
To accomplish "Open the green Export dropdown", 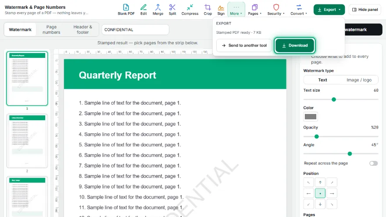I will coord(329,10).
